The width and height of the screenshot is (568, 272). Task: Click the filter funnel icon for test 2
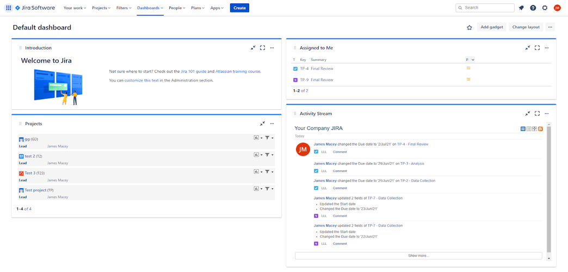pos(267,154)
